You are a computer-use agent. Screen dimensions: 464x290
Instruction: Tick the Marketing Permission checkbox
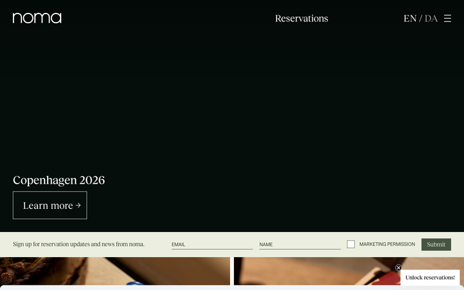[x=351, y=244]
